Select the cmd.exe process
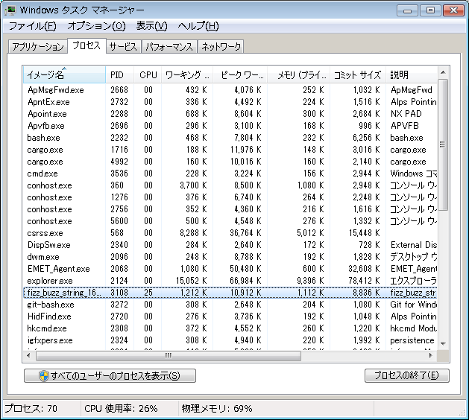Image resolution: width=469 pixels, height=420 pixels. tap(230, 174)
